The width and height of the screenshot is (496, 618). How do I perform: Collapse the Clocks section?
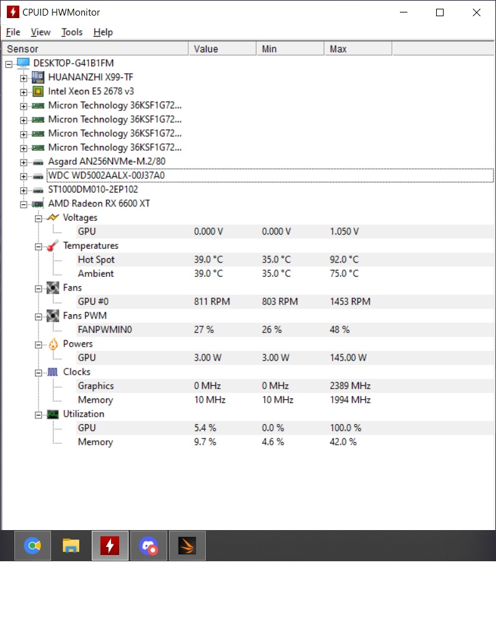tap(38, 372)
